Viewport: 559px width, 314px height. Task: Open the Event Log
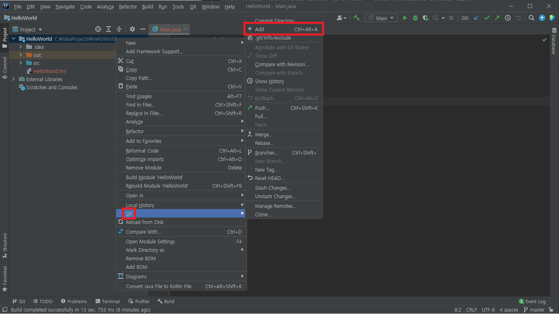(532, 301)
